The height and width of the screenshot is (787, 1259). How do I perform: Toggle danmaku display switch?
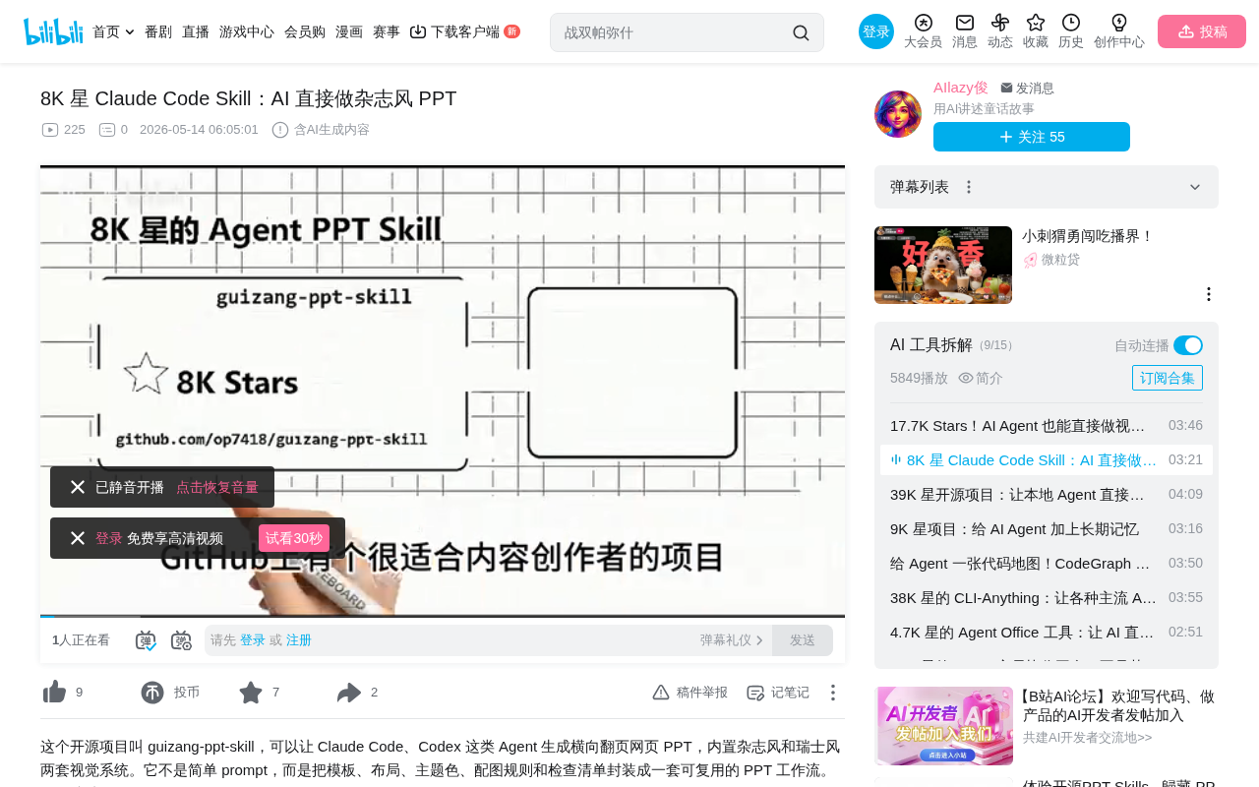146,640
